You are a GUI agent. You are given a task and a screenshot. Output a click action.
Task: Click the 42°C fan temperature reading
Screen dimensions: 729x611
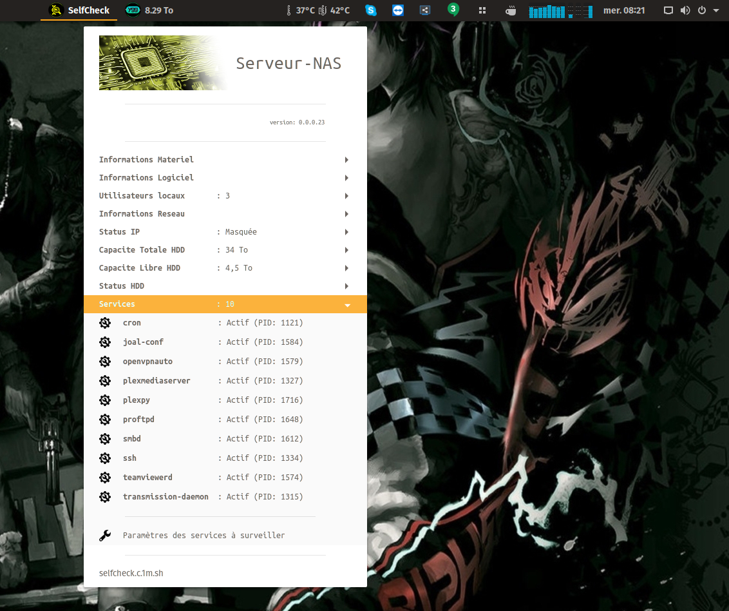click(x=335, y=10)
